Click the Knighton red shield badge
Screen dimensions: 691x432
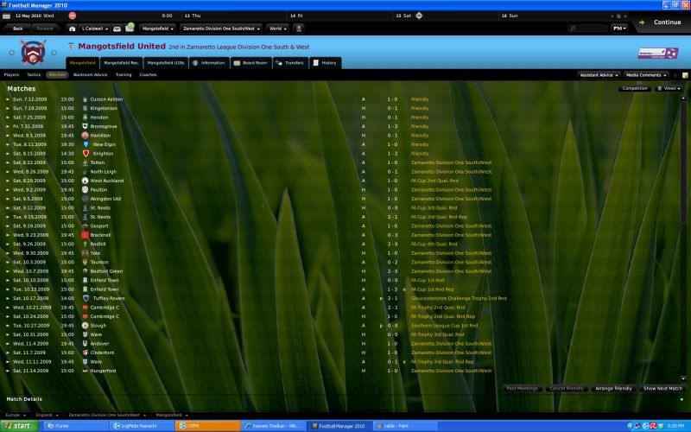[85, 153]
